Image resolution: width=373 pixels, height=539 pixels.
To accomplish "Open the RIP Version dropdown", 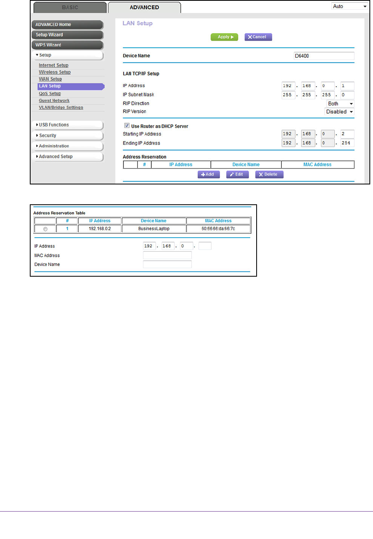I will click(339, 112).
